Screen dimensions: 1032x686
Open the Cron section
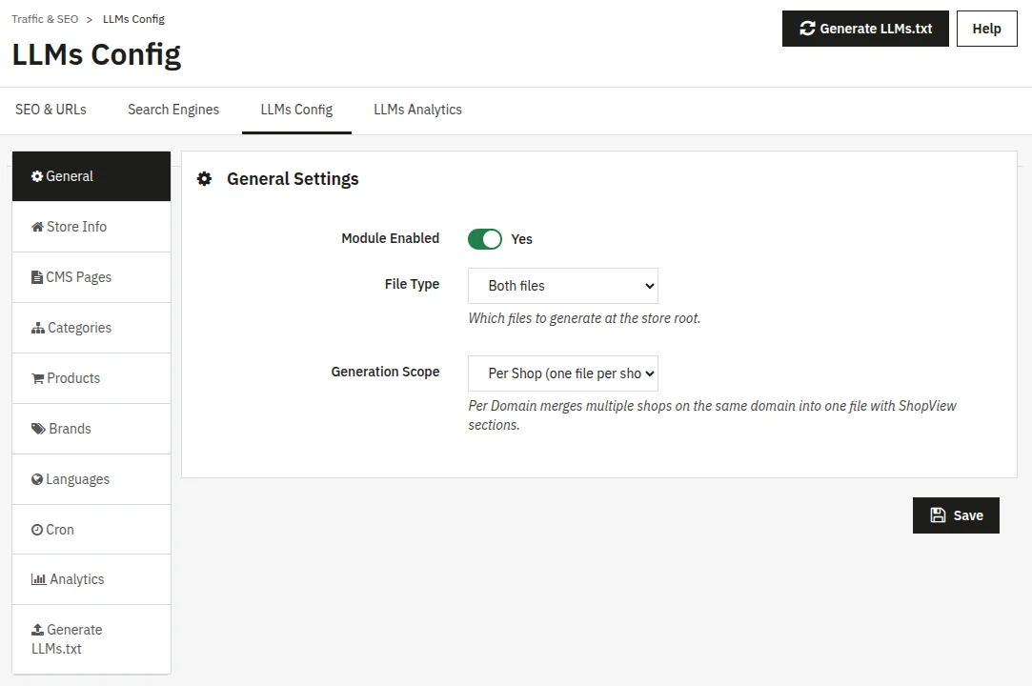(x=91, y=530)
